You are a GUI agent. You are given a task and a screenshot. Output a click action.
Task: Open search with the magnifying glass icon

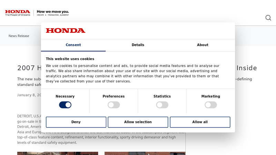coord(268,18)
